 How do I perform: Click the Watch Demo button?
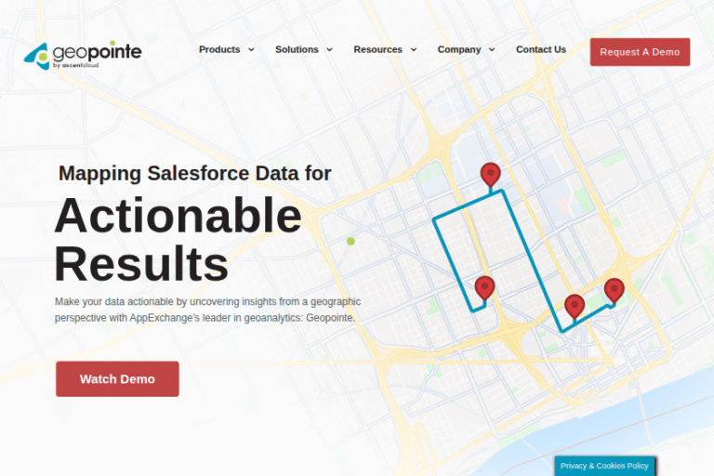pos(117,379)
